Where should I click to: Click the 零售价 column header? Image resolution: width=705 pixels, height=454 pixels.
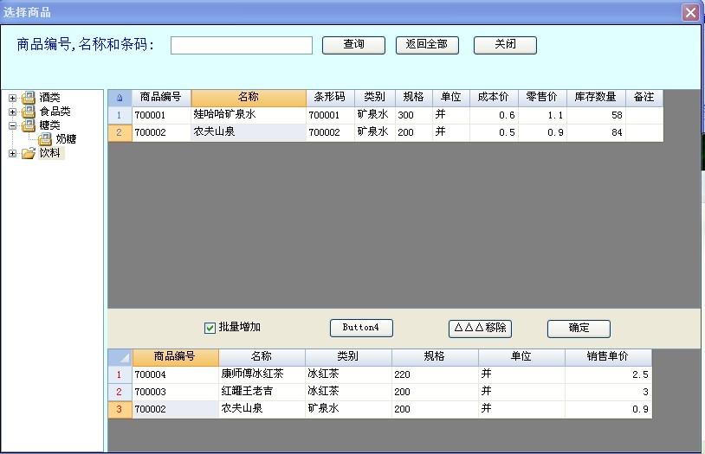point(542,98)
